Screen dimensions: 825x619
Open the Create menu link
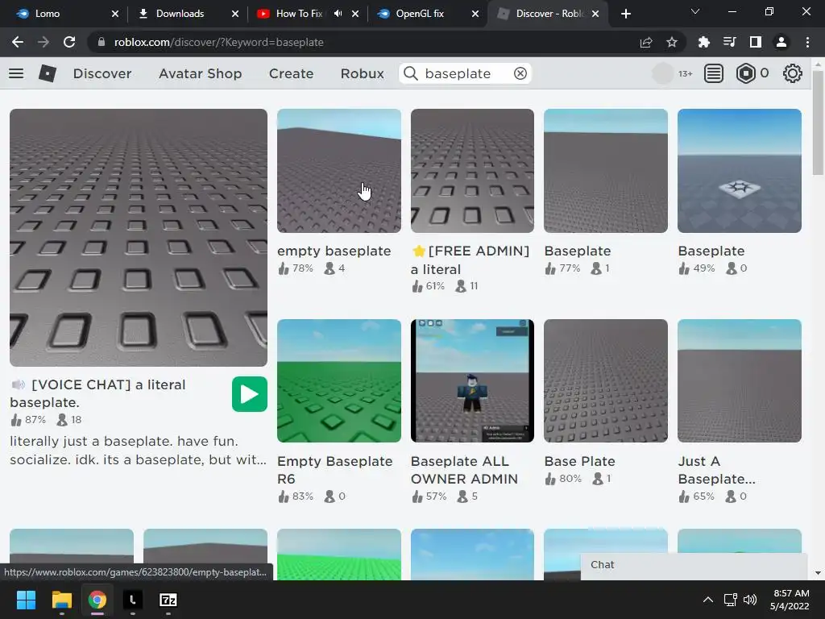(291, 73)
